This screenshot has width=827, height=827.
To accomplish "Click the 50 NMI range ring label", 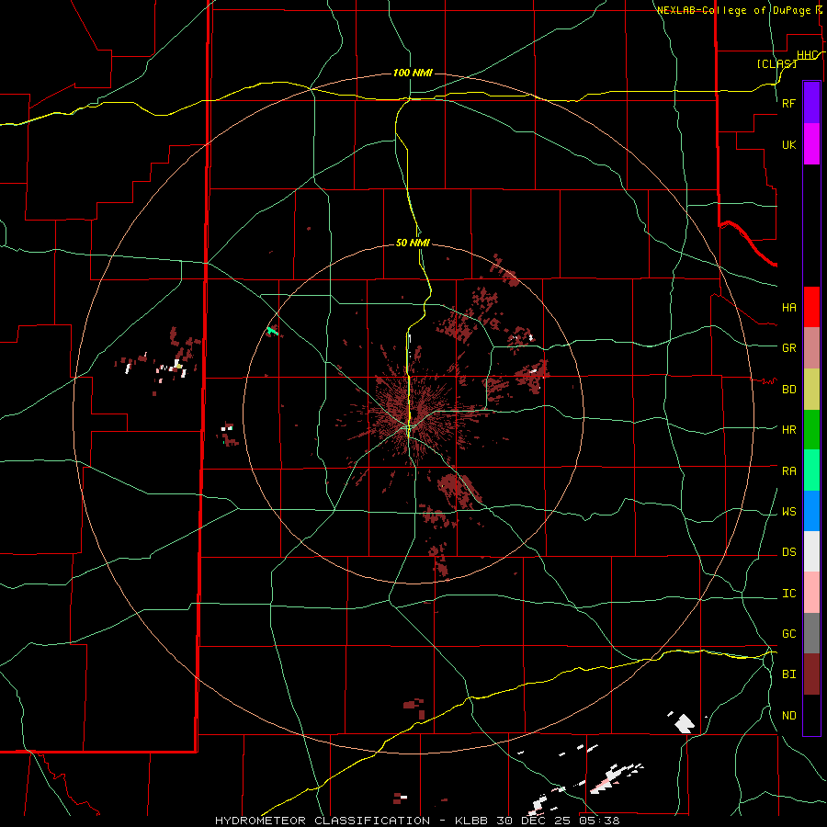I will click(x=413, y=243).
